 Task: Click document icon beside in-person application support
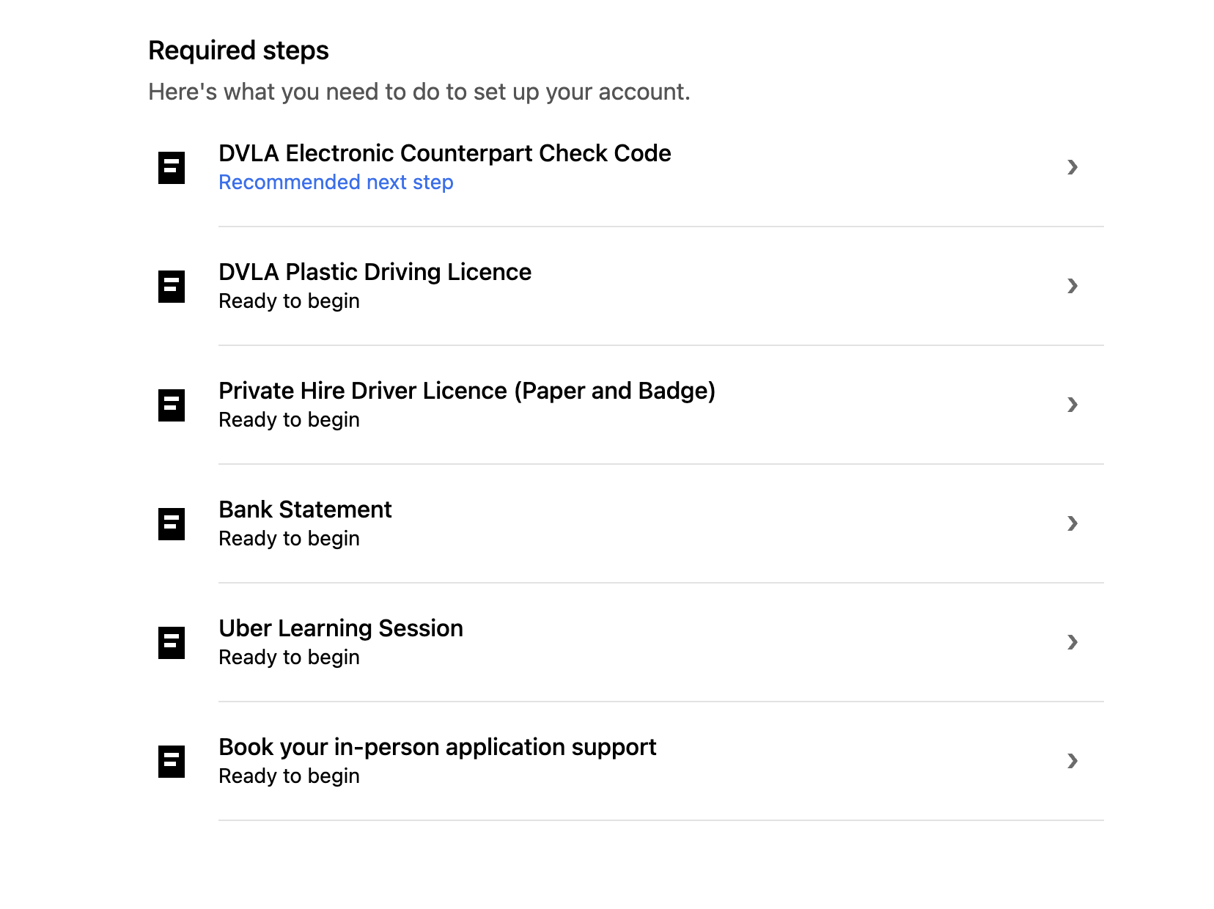tap(172, 761)
